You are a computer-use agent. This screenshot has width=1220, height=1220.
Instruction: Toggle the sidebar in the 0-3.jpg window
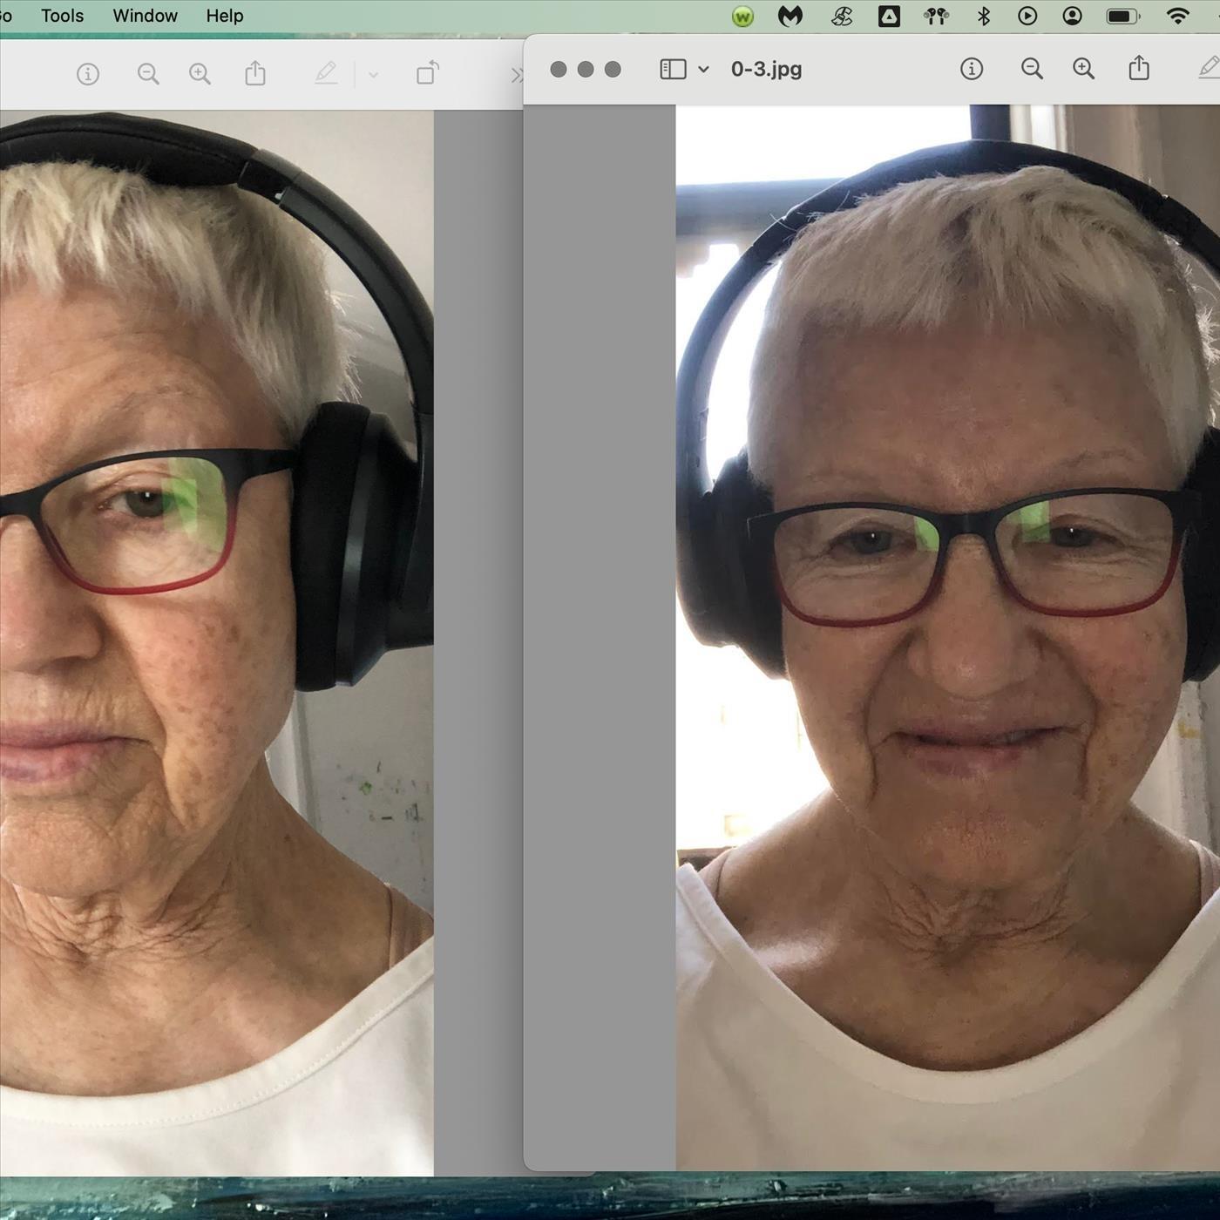[x=673, y=69]
